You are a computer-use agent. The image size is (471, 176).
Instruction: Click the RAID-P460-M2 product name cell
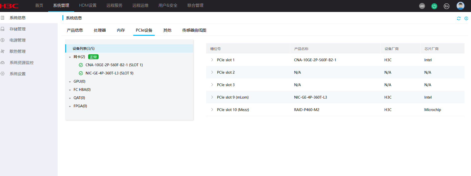tap(307, 110)
